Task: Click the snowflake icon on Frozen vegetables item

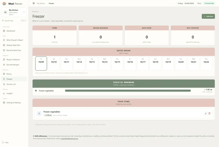Action: pos(39,113)
